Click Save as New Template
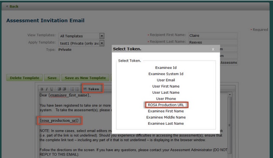 [x=85, y=78]
